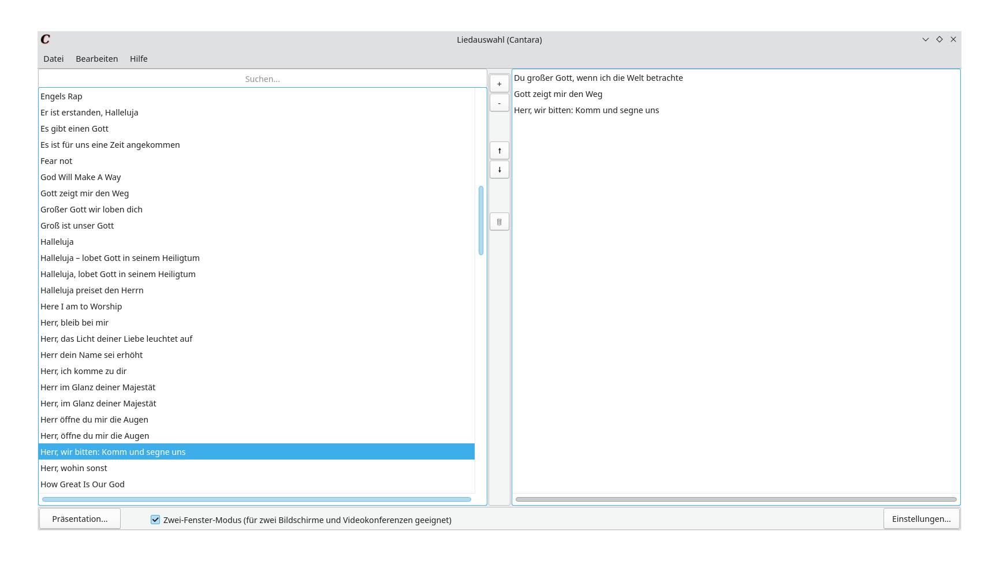Select 'Fear not' song
999x575 pixels.
(x=256, y=161)
